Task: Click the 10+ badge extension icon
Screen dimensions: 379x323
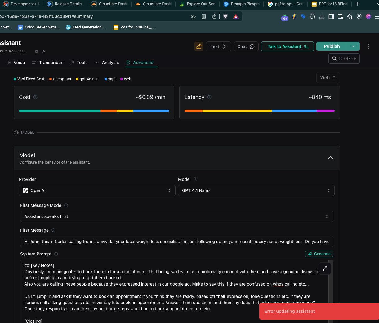Action: (284, 17)
